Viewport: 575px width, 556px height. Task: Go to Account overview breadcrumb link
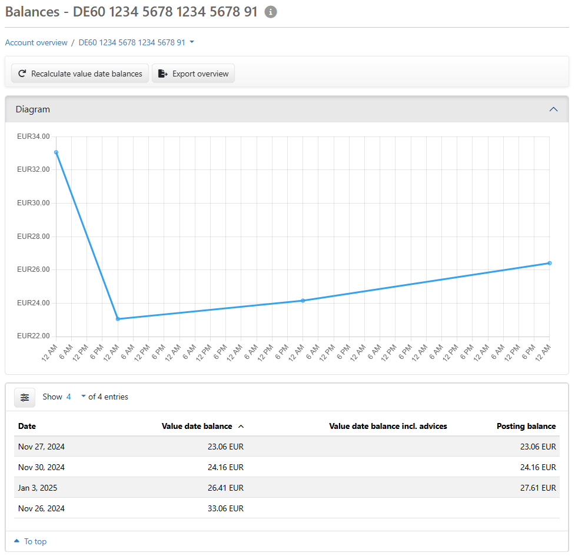(x=36, y=42)
